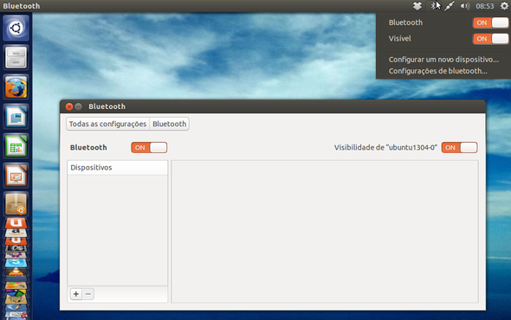Toggle Bluetooth switch in the indicator menu
The height and width of the screenshot is (320, 511).
(x=490, y=22)
